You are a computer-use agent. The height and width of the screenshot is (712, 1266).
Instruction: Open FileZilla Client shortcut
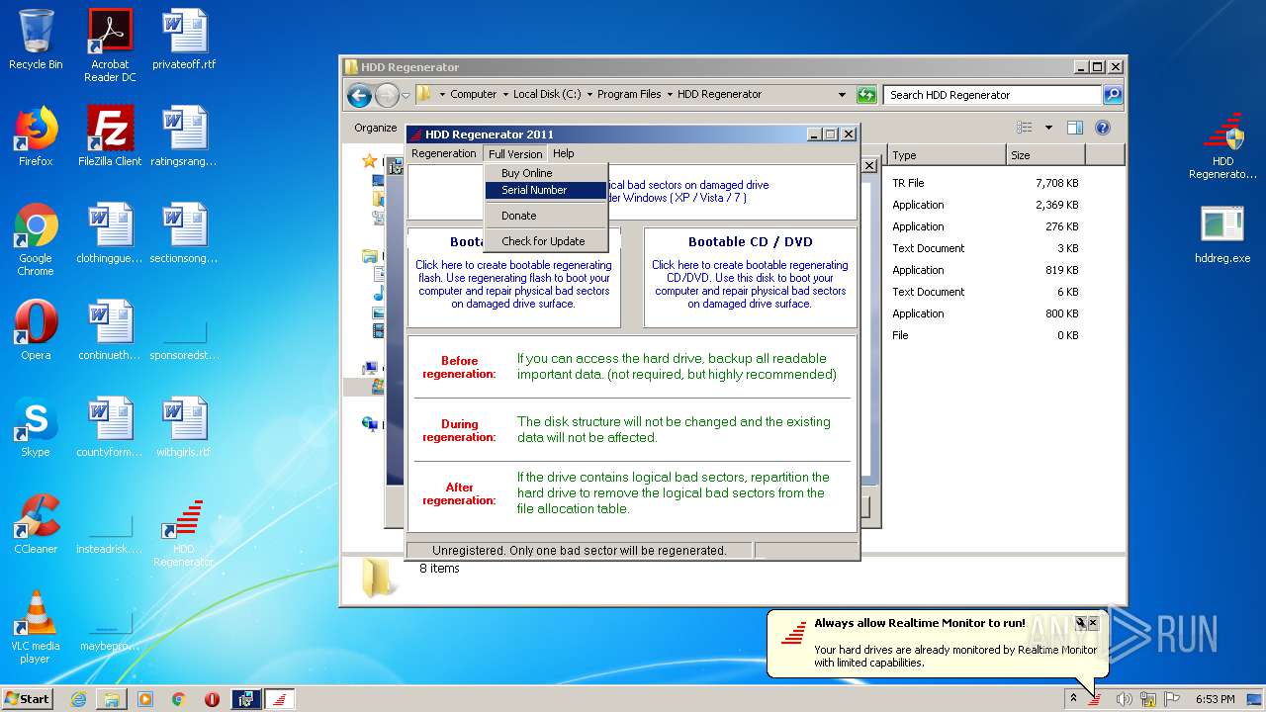tap(110, 136)
